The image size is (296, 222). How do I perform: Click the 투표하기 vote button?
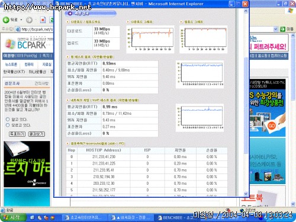pyautogui.click(x=17, y=134)
